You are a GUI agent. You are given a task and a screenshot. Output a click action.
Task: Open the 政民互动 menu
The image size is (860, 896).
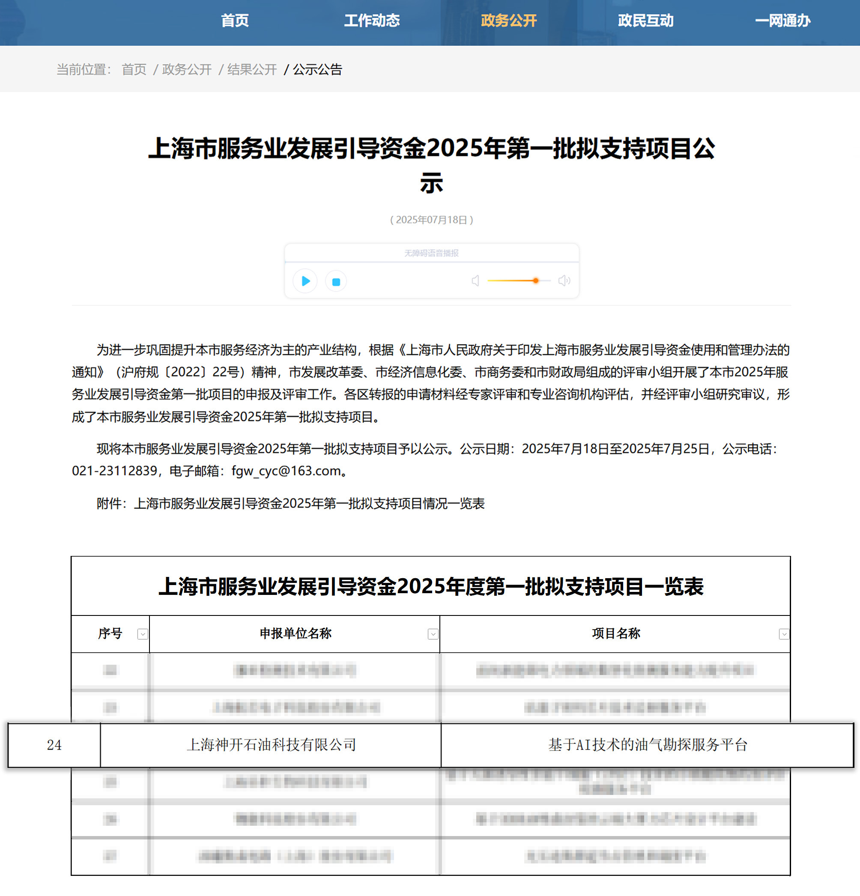[646, 21]
